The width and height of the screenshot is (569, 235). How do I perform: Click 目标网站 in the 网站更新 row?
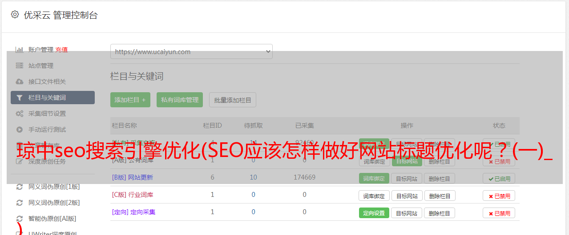click(x=407, y=179)
